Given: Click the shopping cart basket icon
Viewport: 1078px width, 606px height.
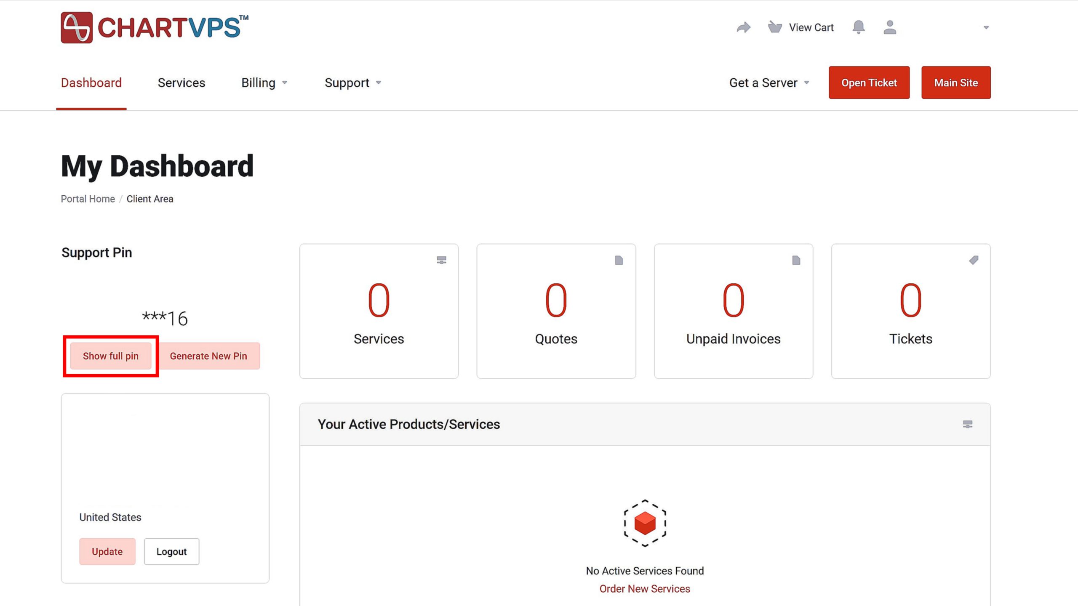Looking at the screenshot, I should pyautogui.click(x=774, y=27).
